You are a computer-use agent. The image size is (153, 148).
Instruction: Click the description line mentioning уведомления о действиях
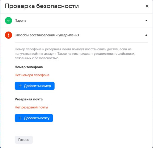75,54
